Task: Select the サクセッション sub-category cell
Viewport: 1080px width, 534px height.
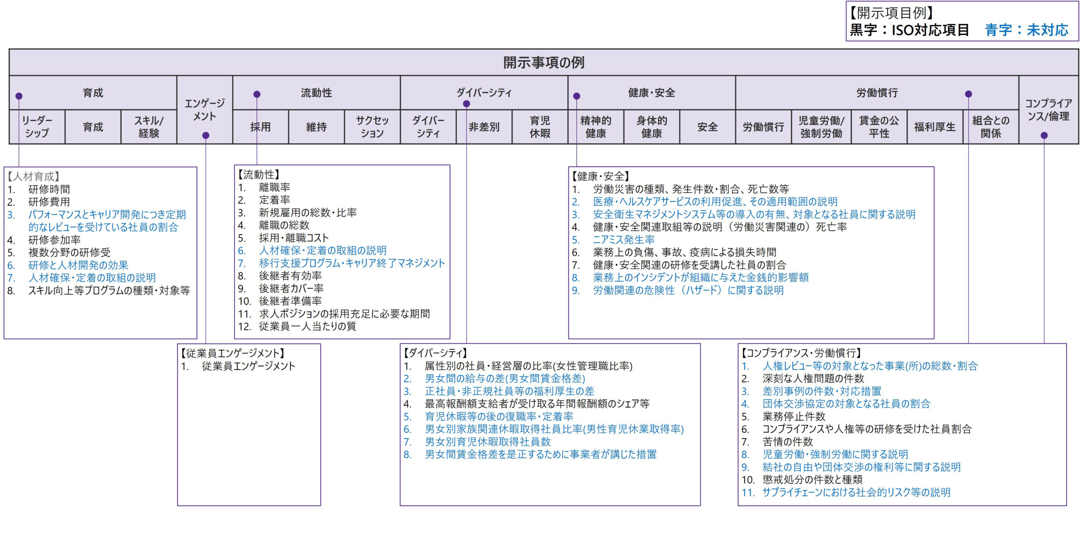Action: tap(372, 127)
